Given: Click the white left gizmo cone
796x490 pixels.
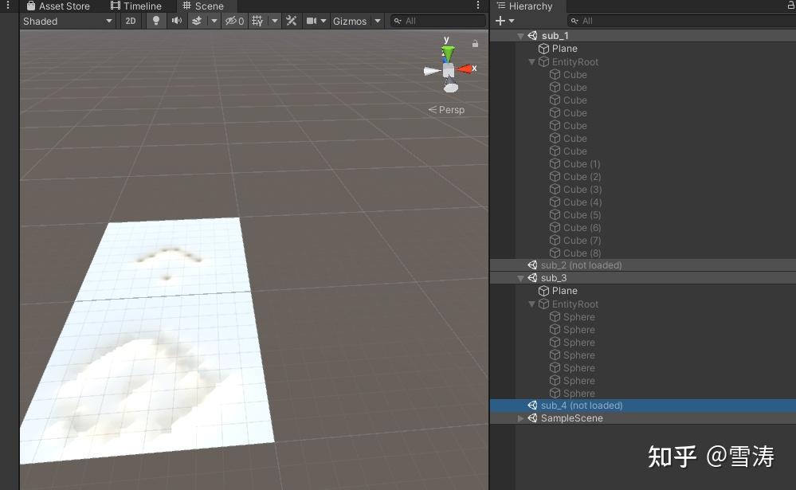Looking at the screenshot, I should [432, 71].
